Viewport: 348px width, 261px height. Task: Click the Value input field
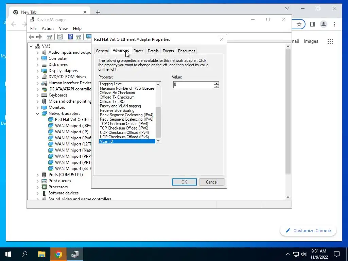tap(193, 84)
